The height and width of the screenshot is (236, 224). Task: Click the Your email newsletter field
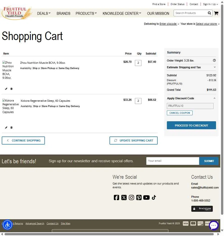coord(173,161)
